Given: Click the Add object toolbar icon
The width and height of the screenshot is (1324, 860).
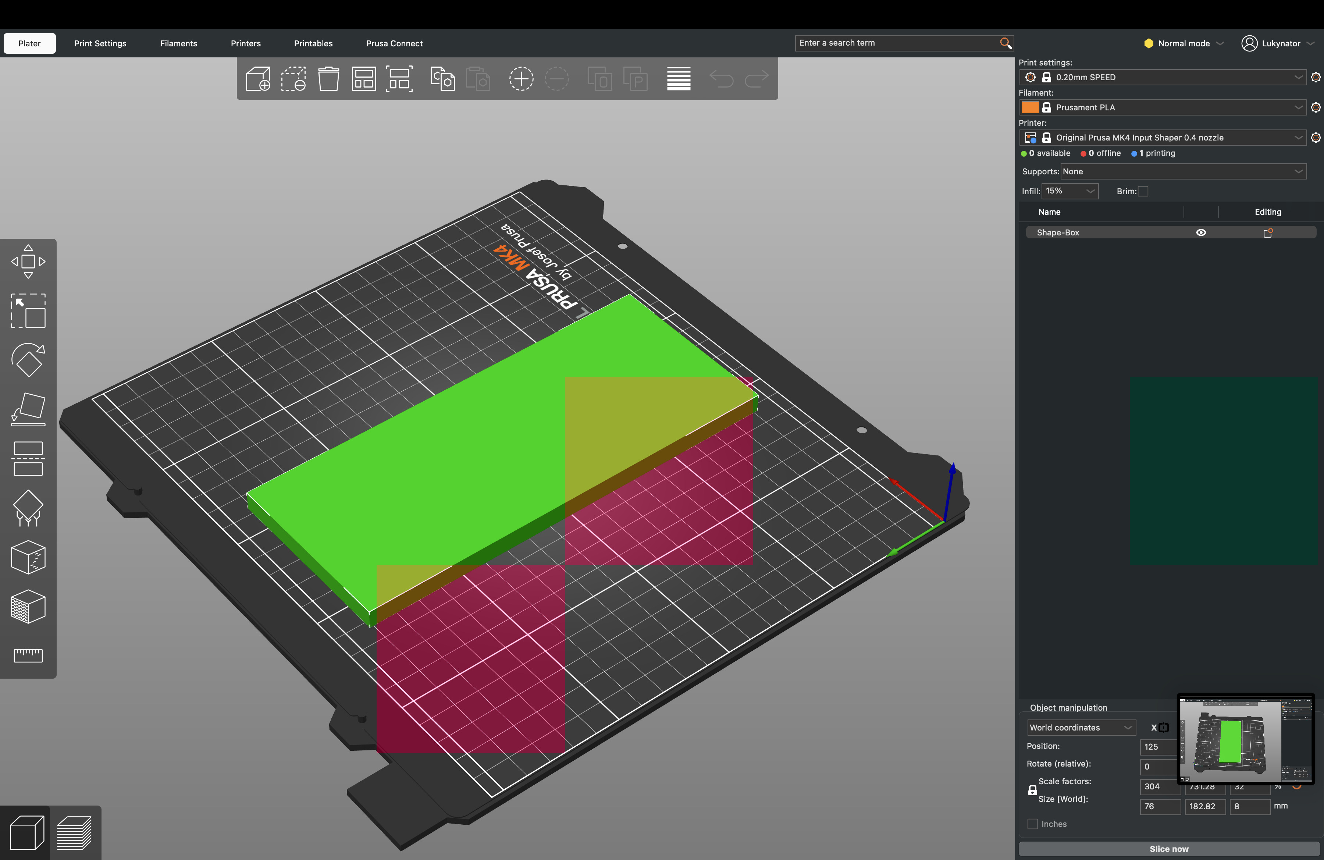Looking at the screenshot, I should [x=258, y=78].
